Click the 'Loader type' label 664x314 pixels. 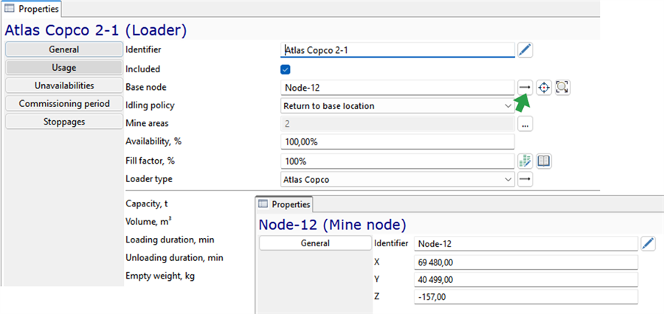click(x=149, y=179)
